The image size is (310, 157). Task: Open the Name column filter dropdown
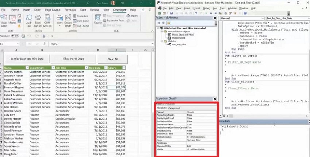click(x=27, y=68)
